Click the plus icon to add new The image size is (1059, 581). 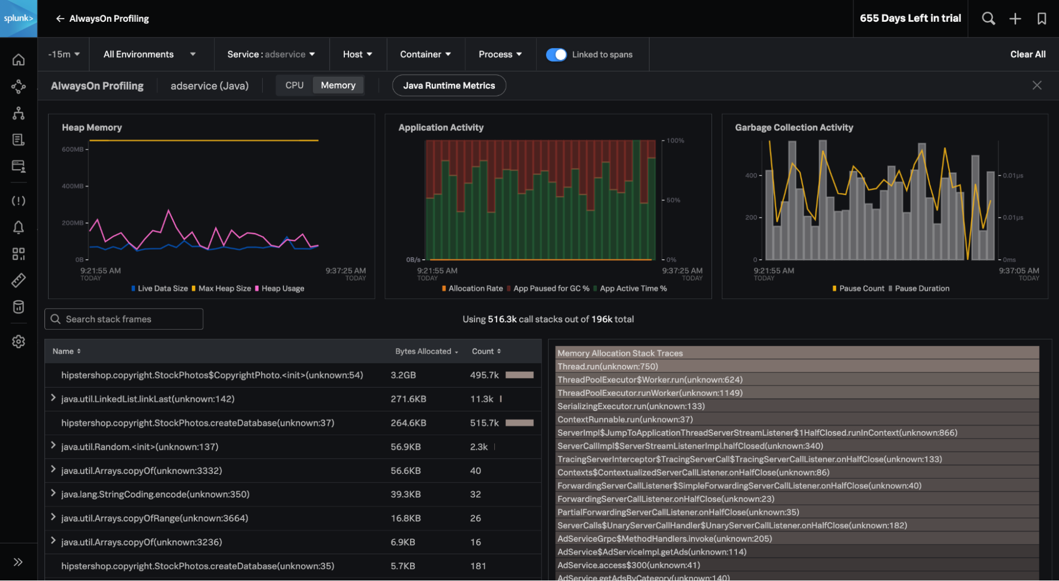pos(1014,18)
